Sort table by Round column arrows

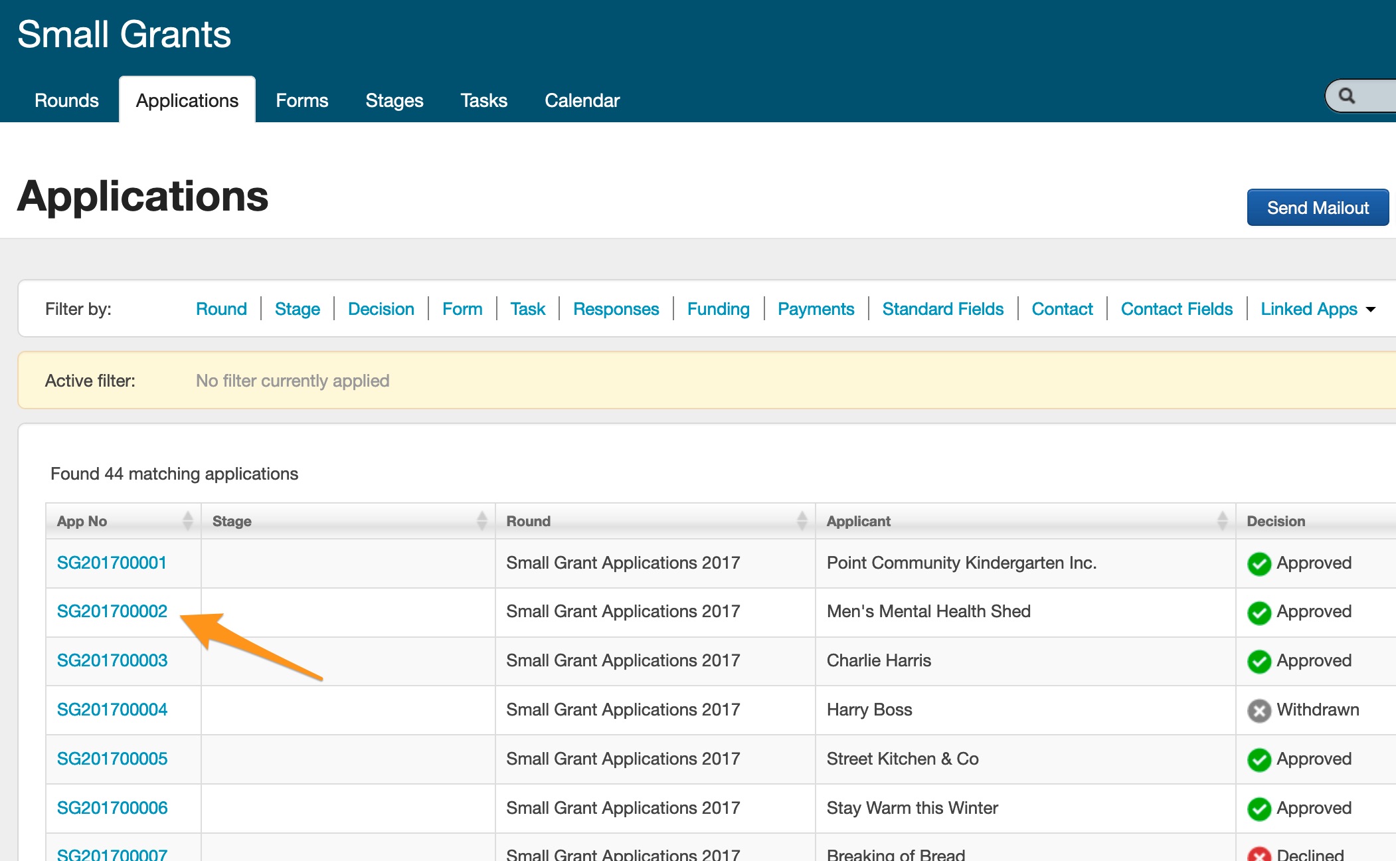(802, 521)
